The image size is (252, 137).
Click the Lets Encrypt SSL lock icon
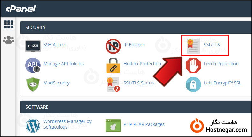(x=193, y=84)
